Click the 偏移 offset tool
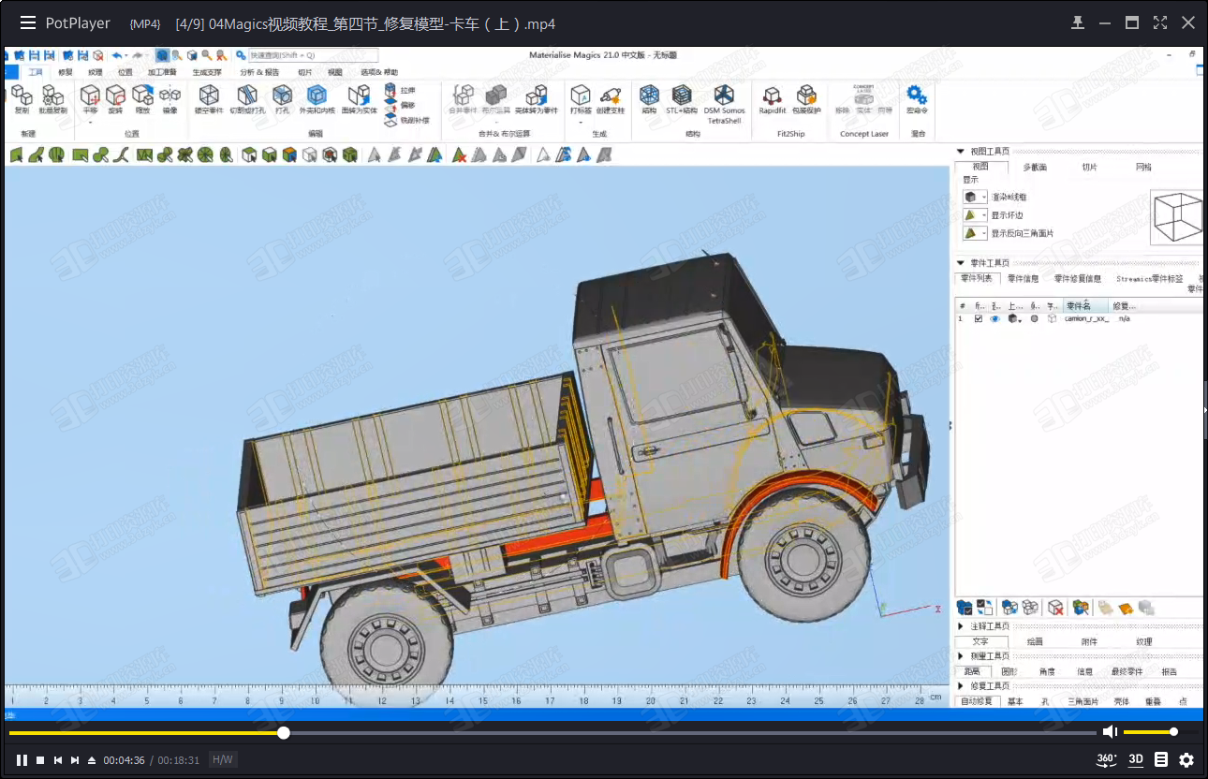The height and width of the screenshot is (779, 1208). pos(400,105)
